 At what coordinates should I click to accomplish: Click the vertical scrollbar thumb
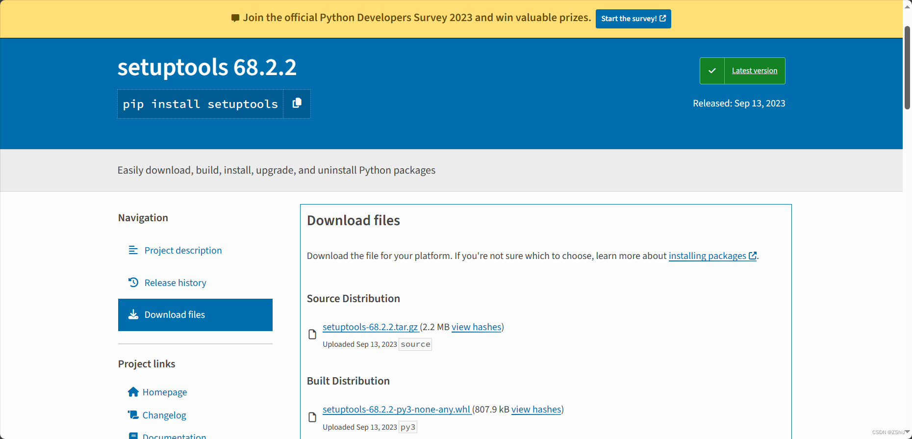[908, 68]
